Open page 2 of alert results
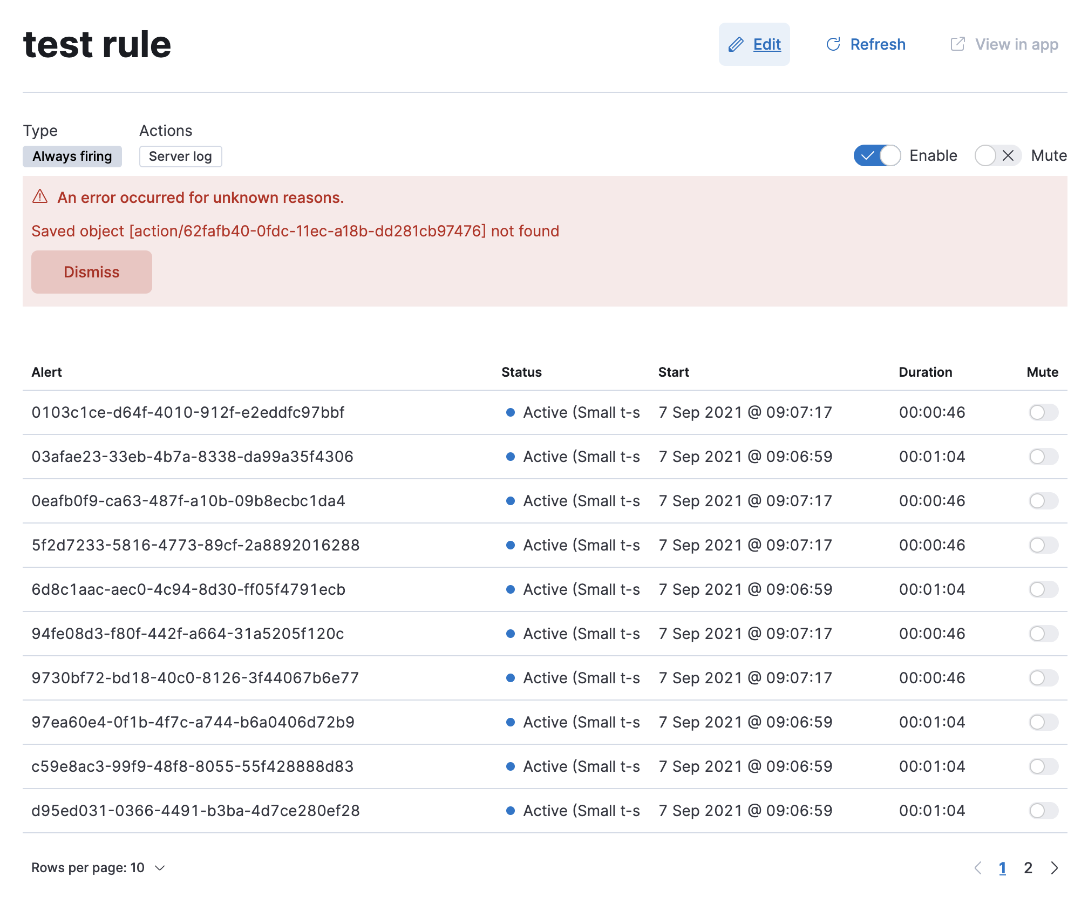1088x924 pixels. pos(1028,868)
